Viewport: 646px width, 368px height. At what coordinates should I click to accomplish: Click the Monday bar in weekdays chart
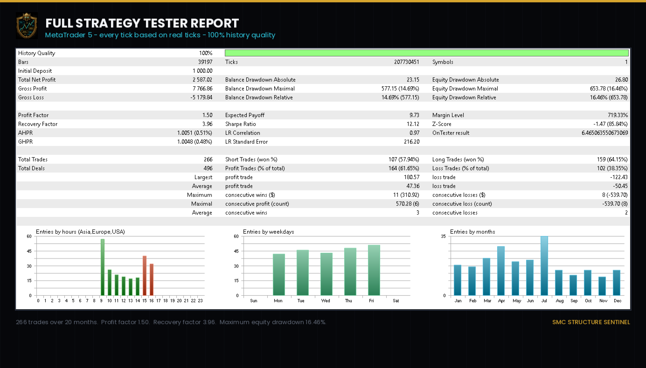pyautogui.click(x=279, y=275)
